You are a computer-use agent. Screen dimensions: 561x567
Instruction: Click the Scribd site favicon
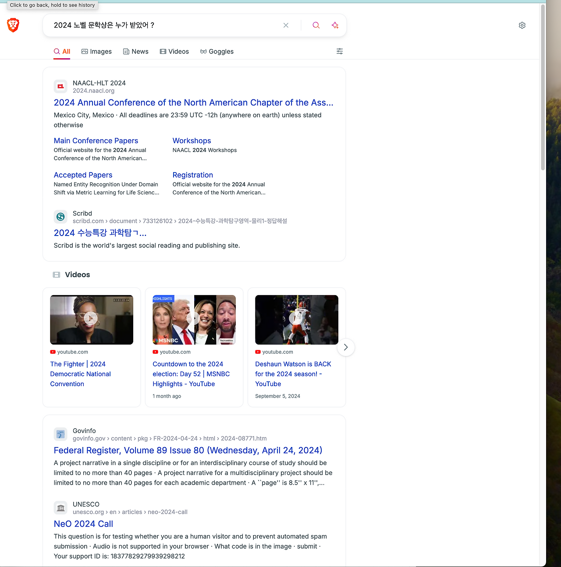[60, 217]
